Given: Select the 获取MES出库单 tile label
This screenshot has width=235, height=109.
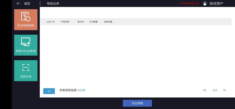Looking at the screenshot, I should click(x=26, y=51).
